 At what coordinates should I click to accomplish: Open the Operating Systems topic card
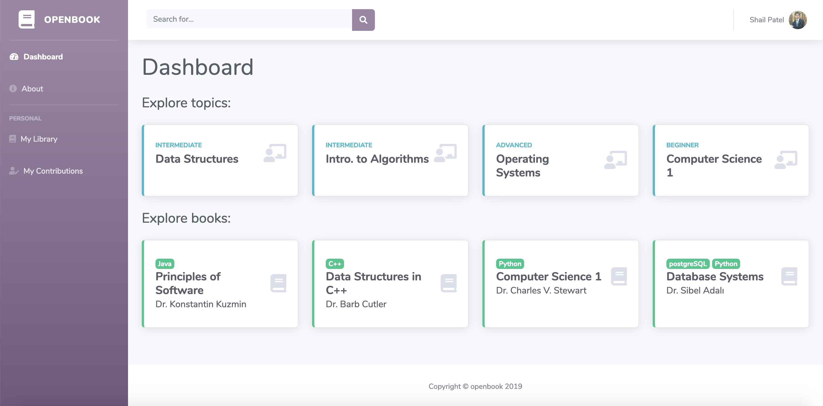(x=522, y=165)
